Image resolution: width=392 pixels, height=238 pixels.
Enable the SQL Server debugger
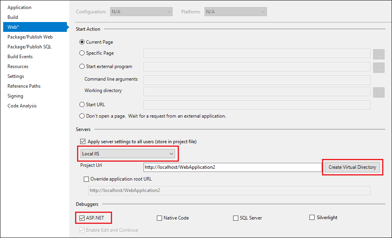235,218
